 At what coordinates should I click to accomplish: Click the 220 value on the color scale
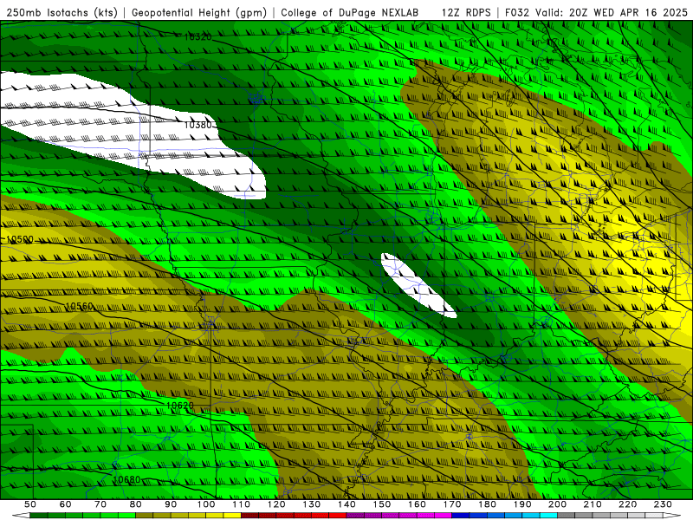(627, 504)
